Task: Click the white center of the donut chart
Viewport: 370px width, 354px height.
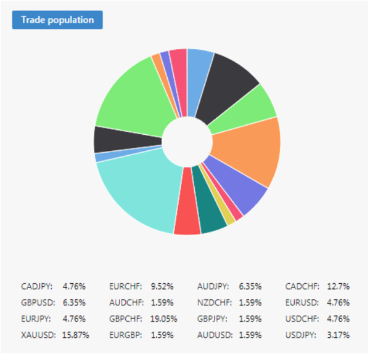Action: click(x=187, y=142)
